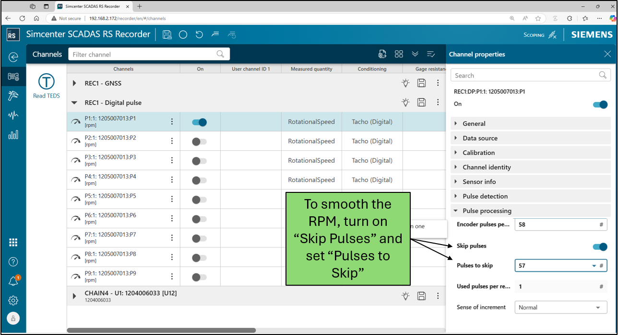Close the Channel properties panel

coord(607,54)
